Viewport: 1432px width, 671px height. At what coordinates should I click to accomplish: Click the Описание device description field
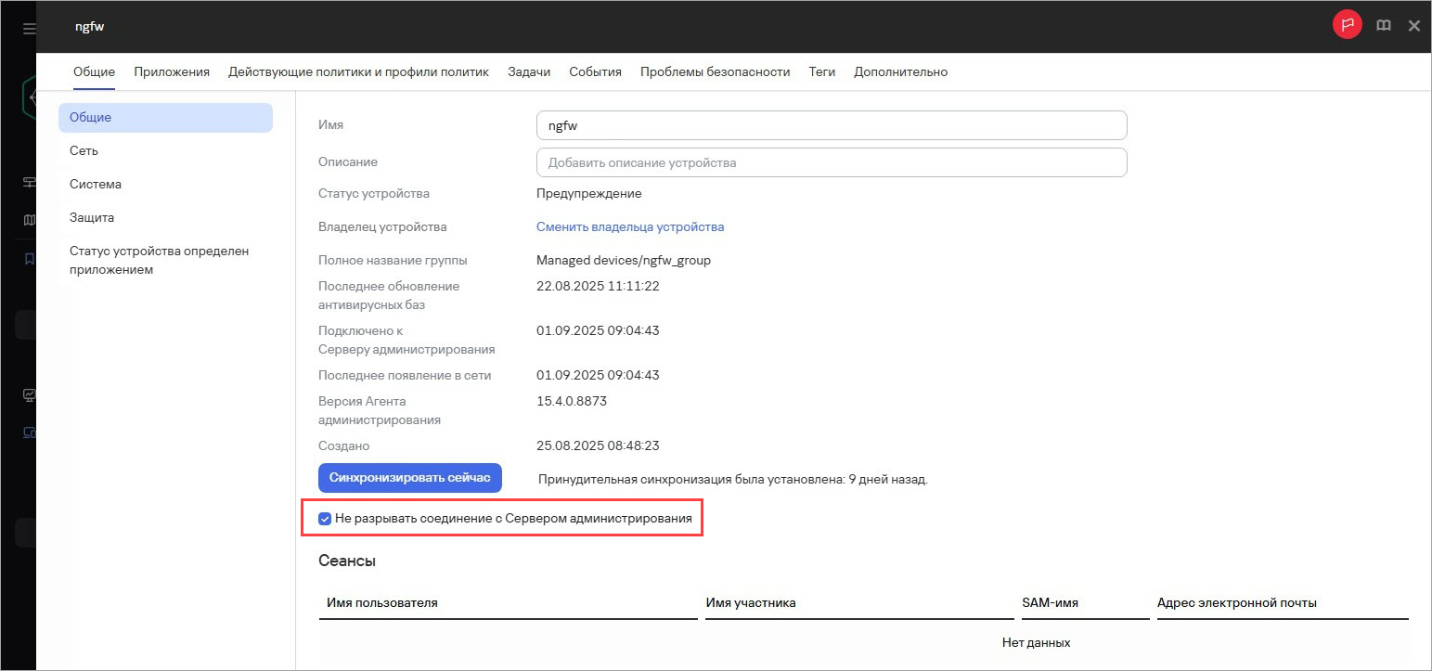tap(832, 162)
